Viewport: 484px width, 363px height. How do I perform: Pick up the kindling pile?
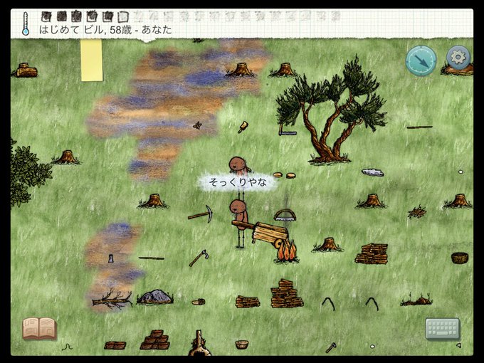click(x=416, y=212)
